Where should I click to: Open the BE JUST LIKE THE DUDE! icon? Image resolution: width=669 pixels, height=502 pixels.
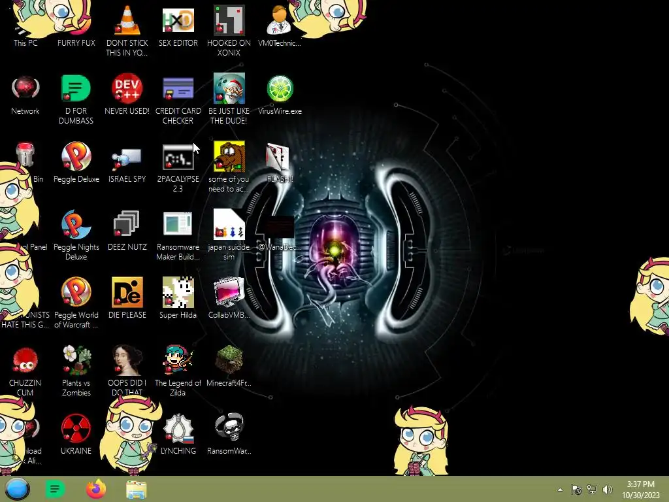pos(229,99)
